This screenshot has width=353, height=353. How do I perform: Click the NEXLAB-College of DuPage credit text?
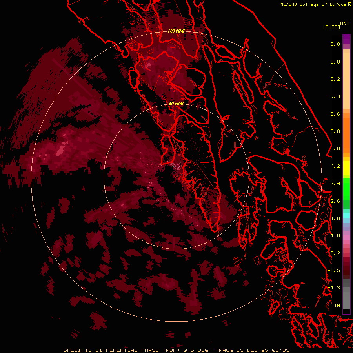(313, 4)
